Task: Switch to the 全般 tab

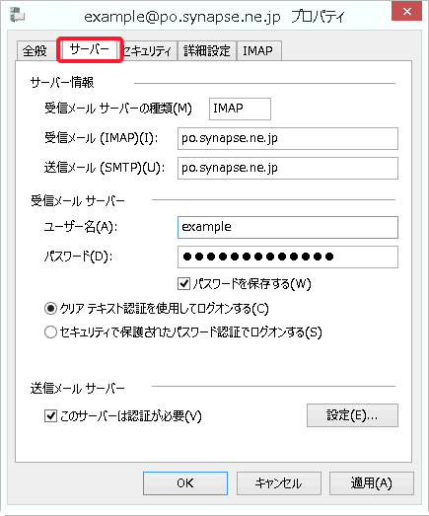Action: pyautogui.click(x=35, y=51)
